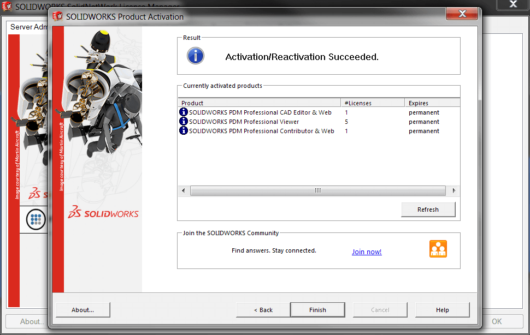Open About... in Product Activation dialog
Image resolution: width=530 pixels, height=335 pixels.
[83, 310]
